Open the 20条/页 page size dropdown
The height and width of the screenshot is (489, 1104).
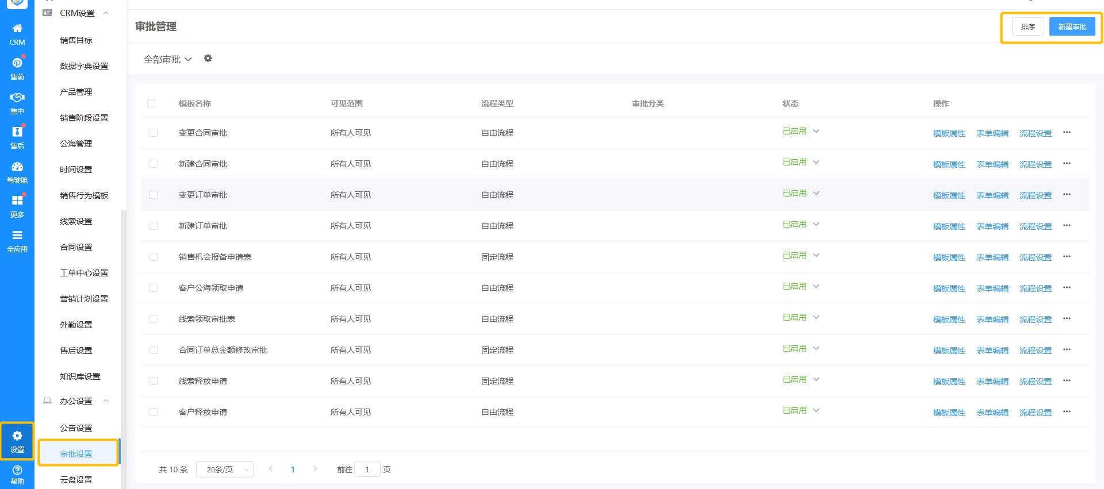(225, 469)
